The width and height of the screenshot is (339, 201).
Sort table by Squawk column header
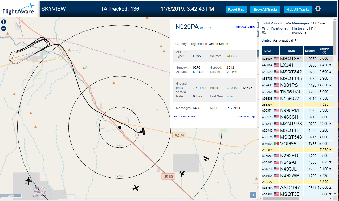tap(310, 51)
